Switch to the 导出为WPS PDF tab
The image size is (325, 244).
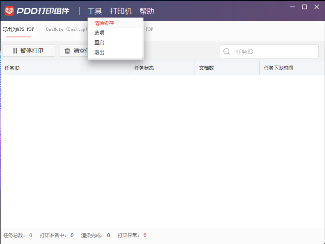point(18,29)
